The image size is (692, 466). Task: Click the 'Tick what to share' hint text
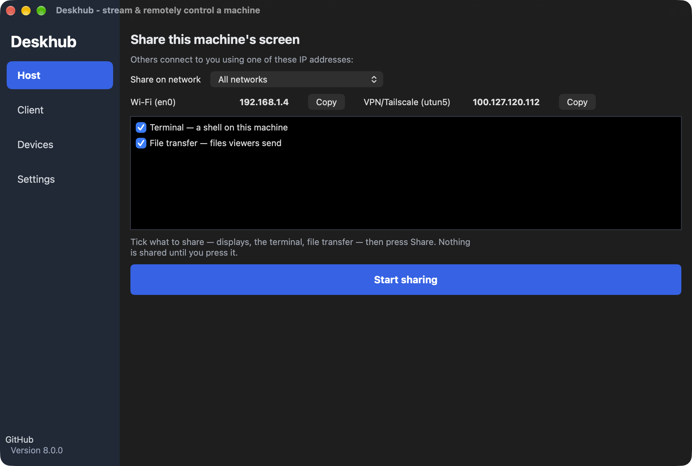[300, 247]
